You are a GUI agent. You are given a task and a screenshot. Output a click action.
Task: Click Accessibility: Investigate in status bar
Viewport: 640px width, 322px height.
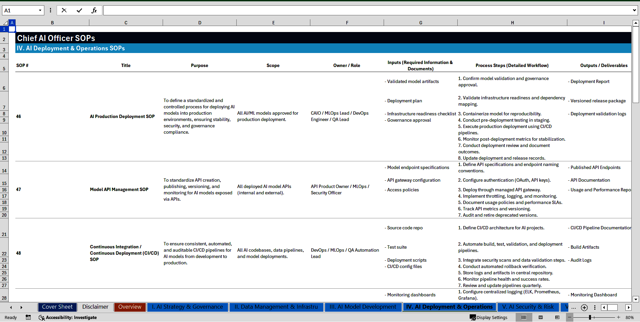point(68,317)
